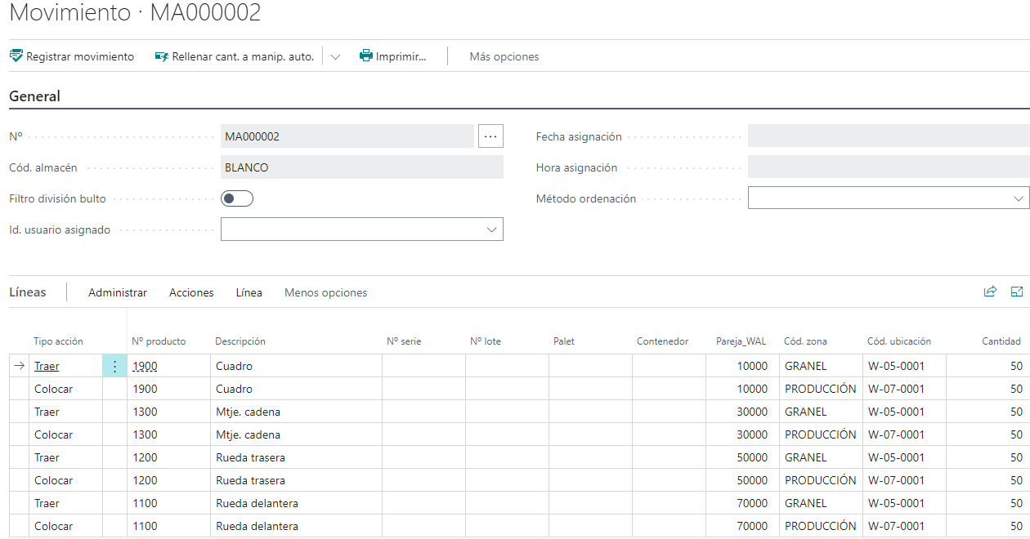
Task: Click Cuadro description in first row
Action: pyautogui.click(x=234, y=367)
